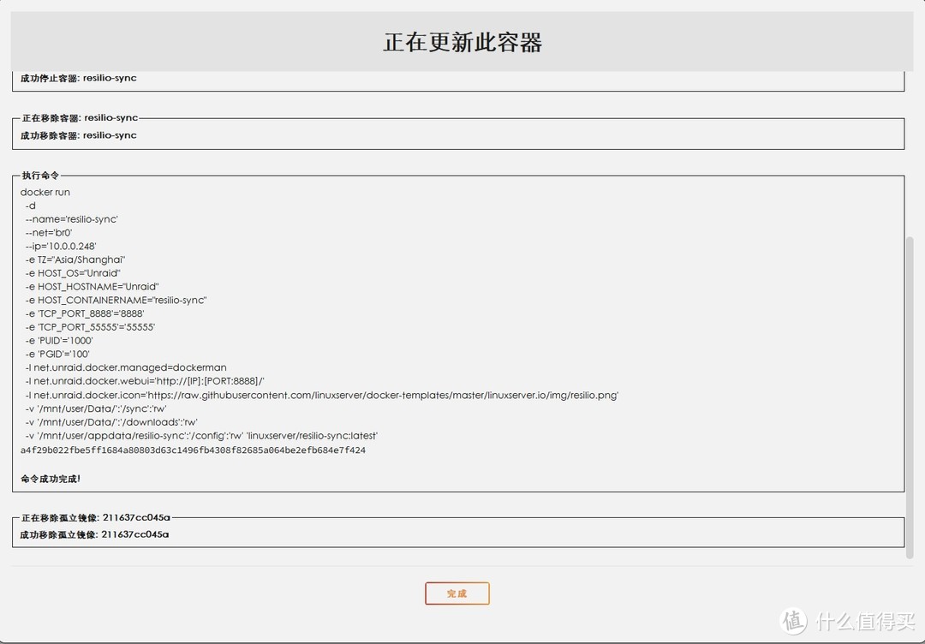The width and height of the screenshot is (925, 644).
Task: Click the 执行命令 section header
Action: 37,175
